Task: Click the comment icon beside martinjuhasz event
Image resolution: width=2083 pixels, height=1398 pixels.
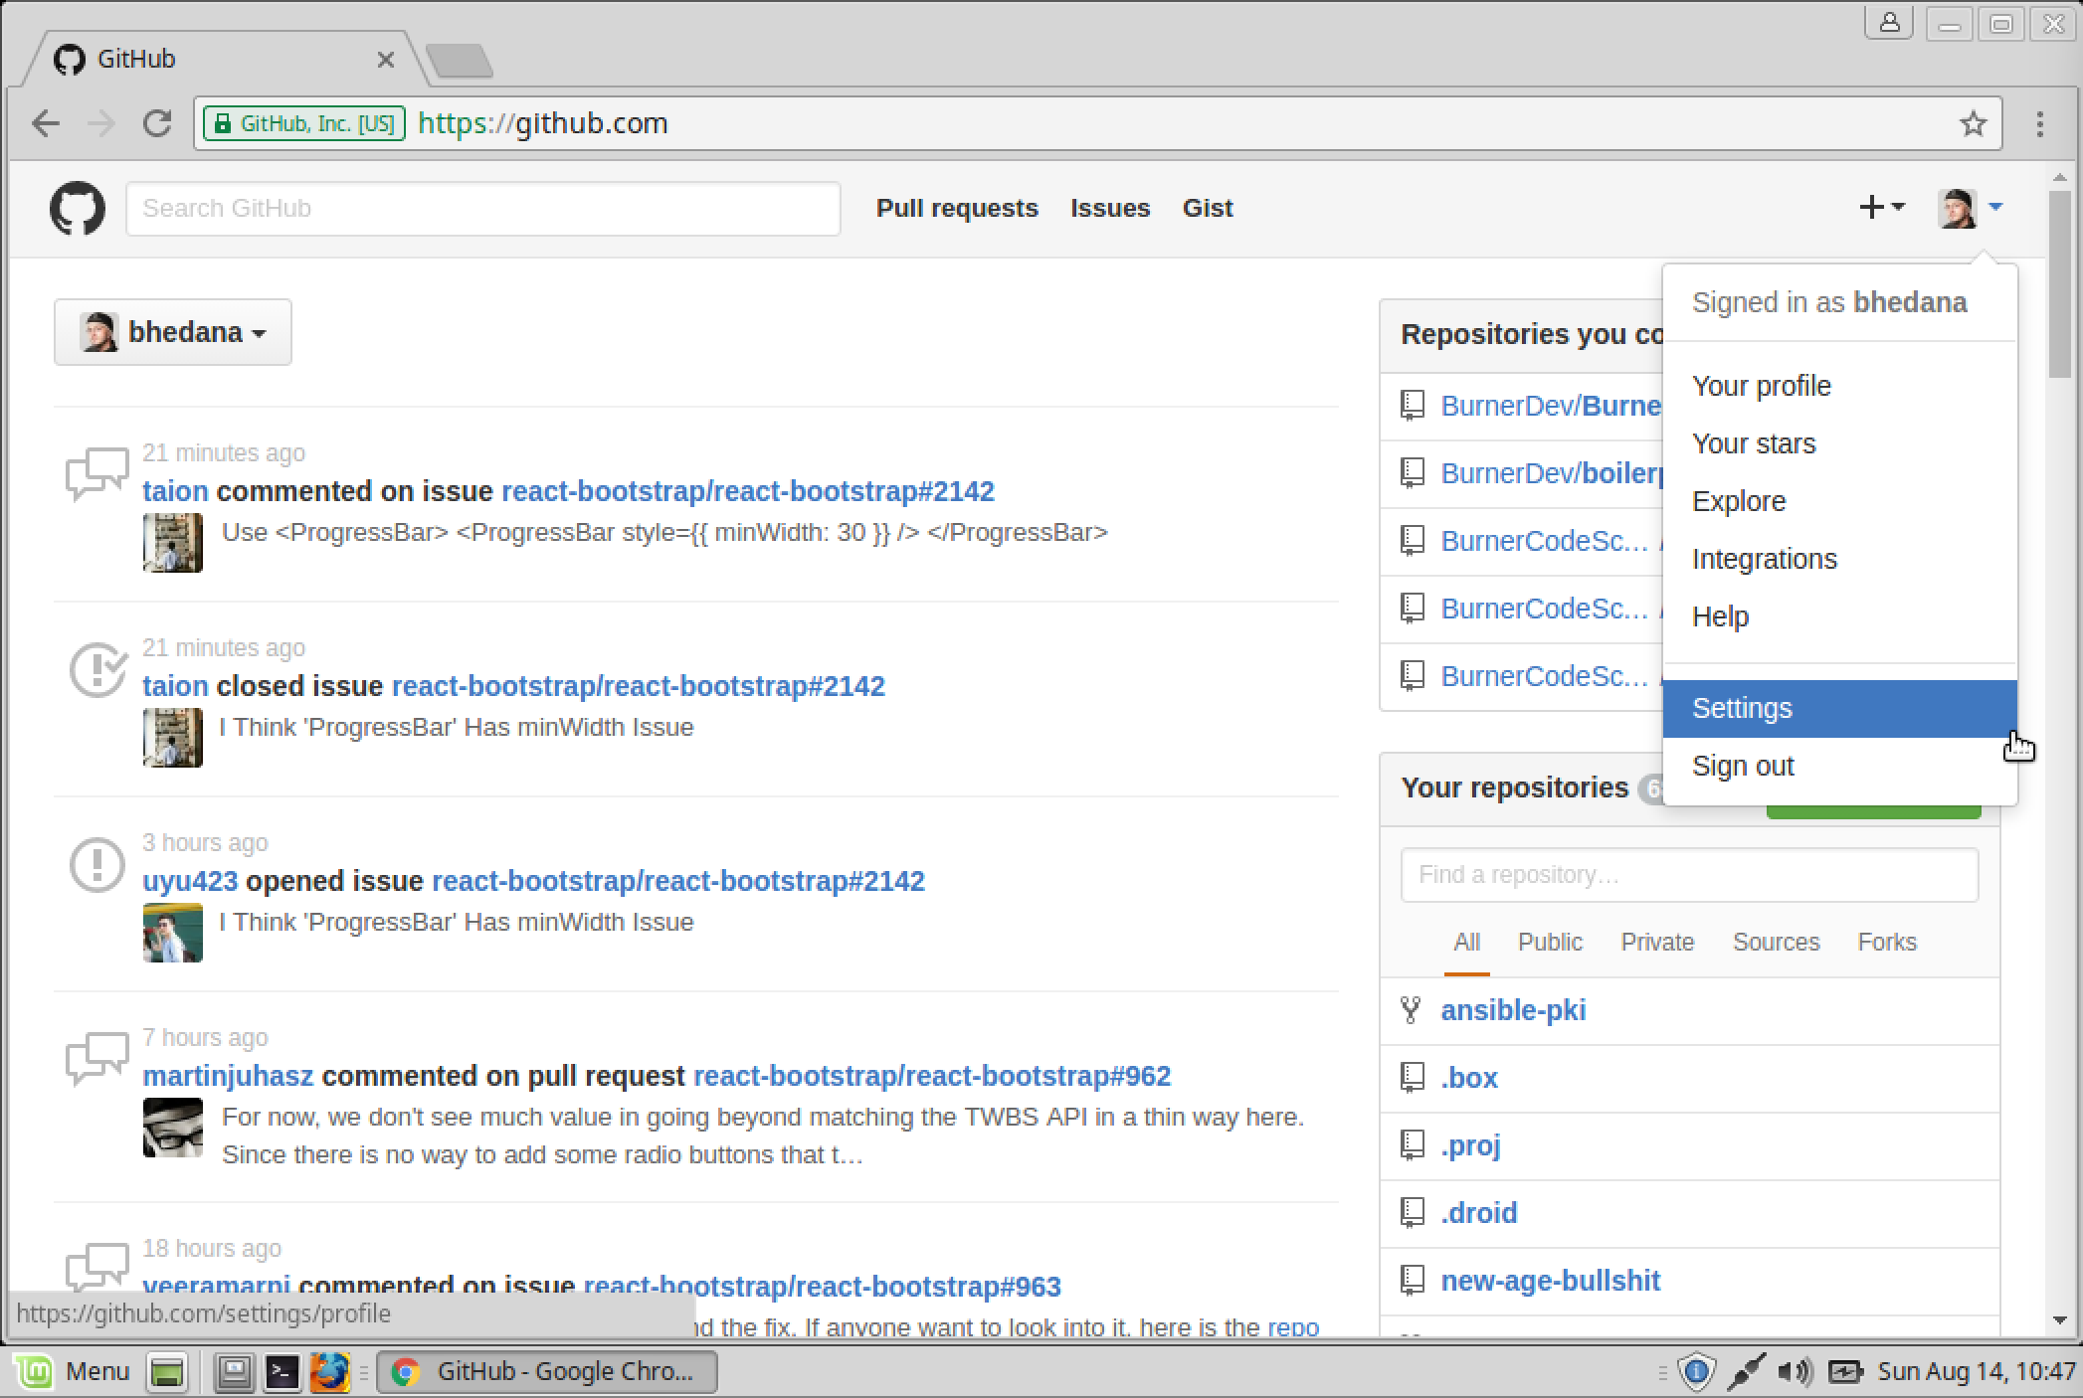Action: pyautogui.click(x=96, y=1058)
